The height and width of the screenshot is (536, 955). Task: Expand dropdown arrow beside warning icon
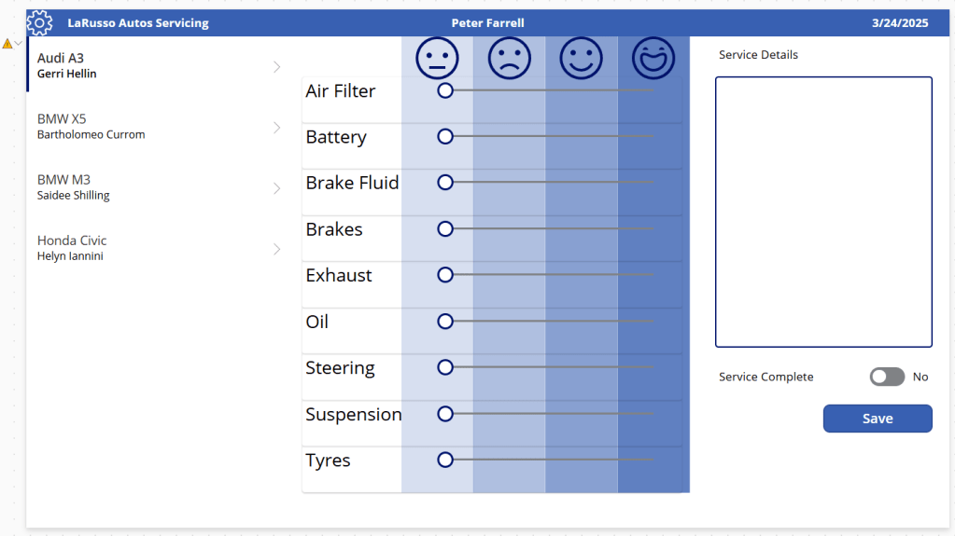pyautogui.click(x=19, y=44)
